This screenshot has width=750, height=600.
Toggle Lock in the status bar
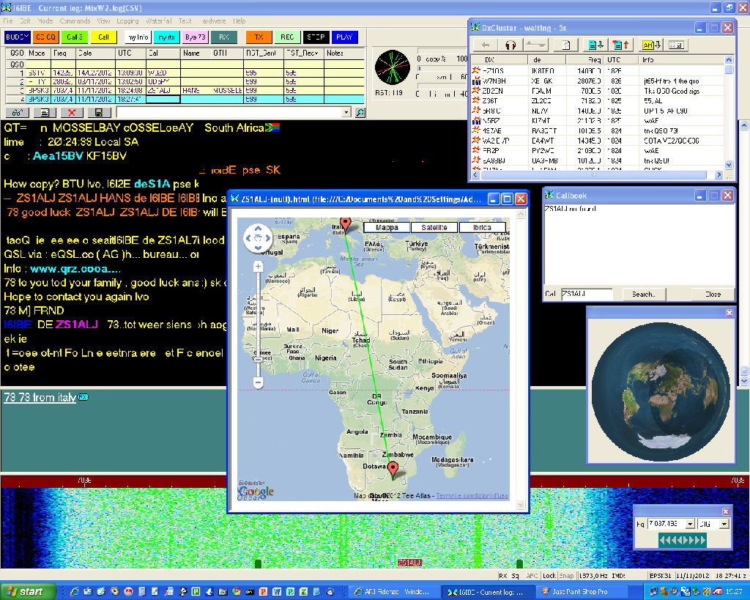click(x=549, y=576)
